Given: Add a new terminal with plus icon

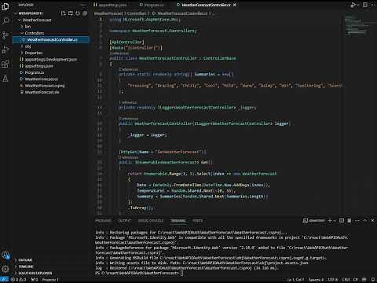Looking at the screenshot, I should coord(330,221).
